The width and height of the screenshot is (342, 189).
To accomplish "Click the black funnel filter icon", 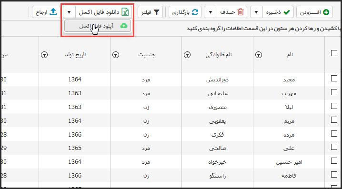I will (x=157, y=12).
